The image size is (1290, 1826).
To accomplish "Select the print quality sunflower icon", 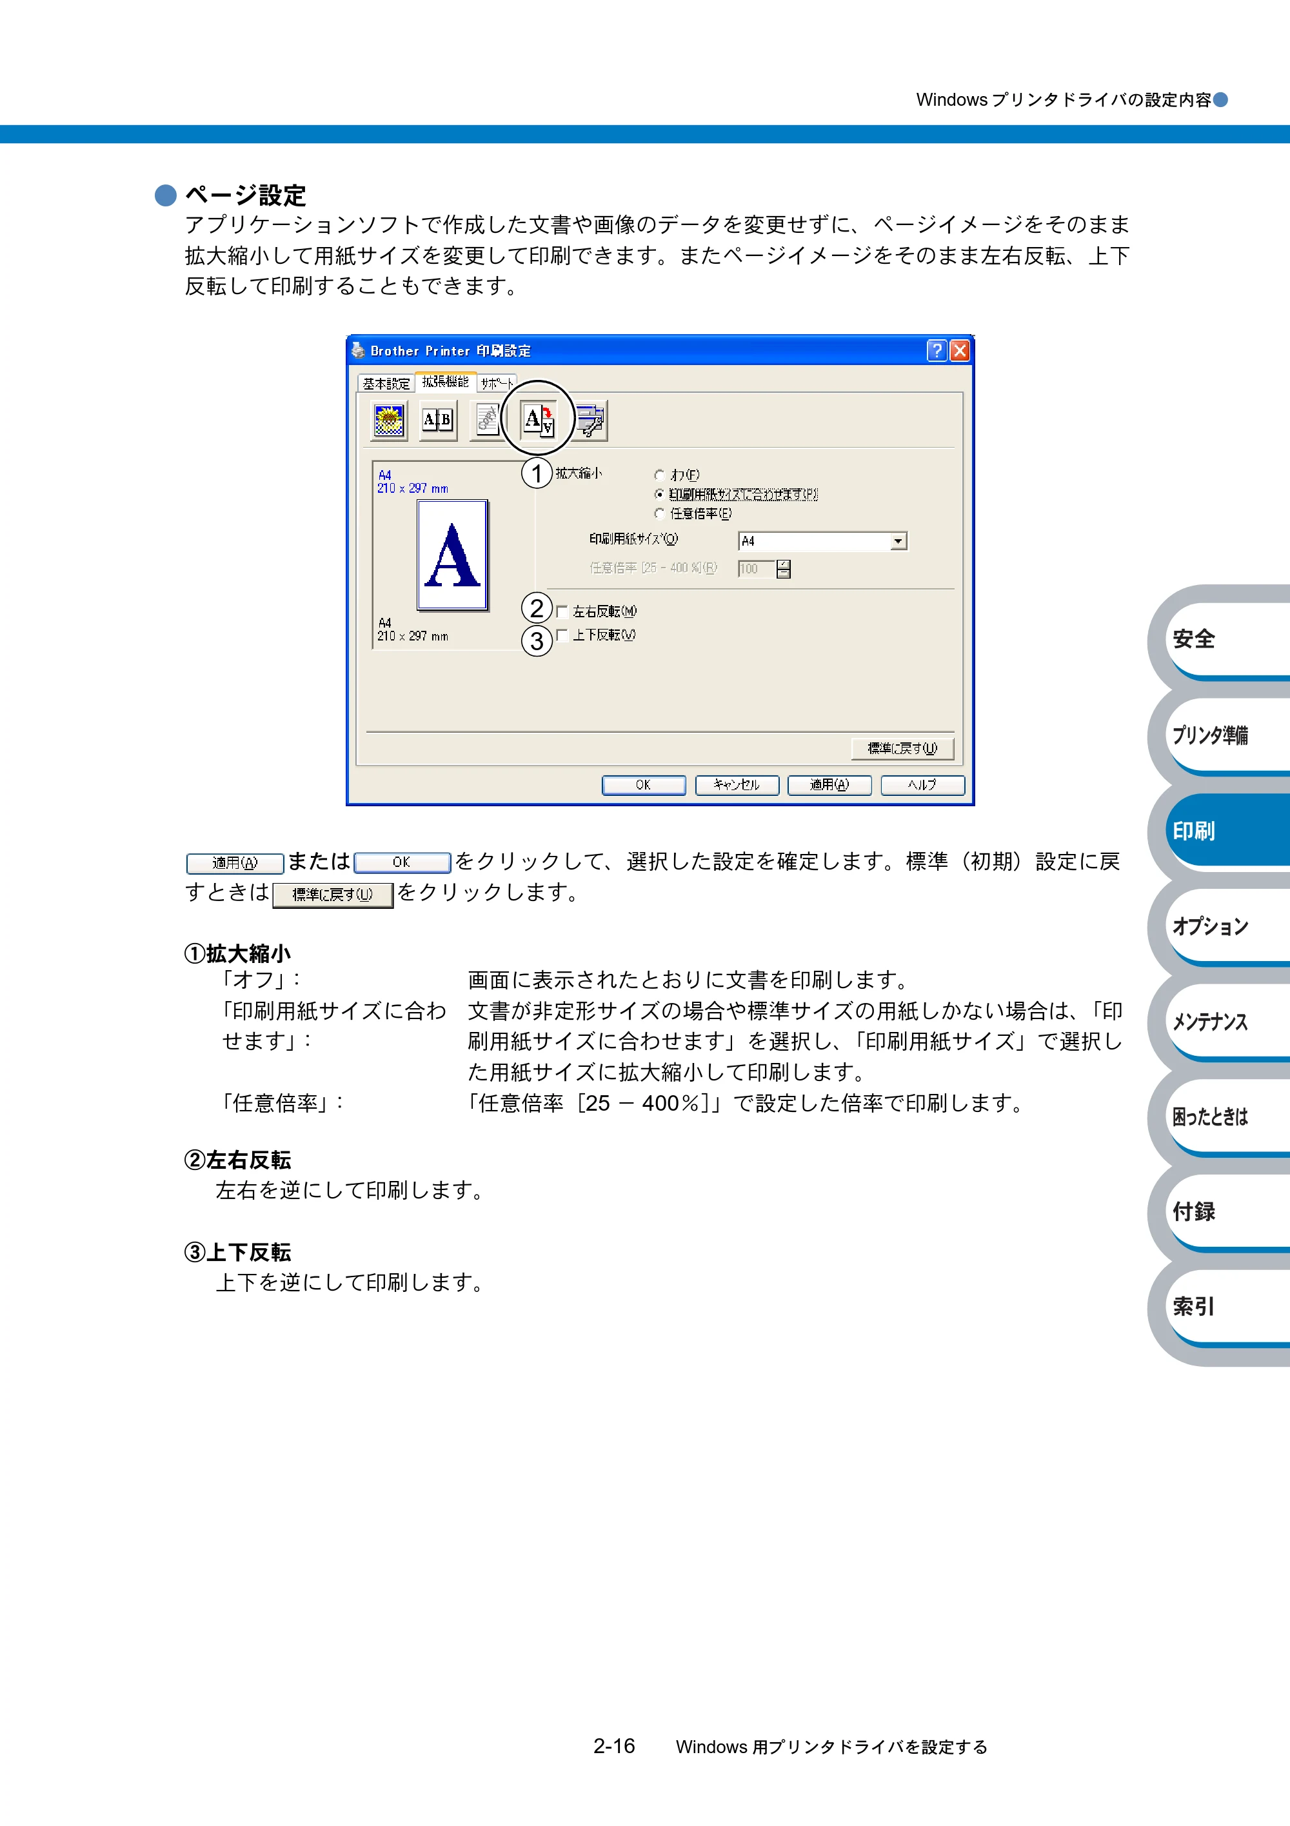I will (x=389, y=421).
